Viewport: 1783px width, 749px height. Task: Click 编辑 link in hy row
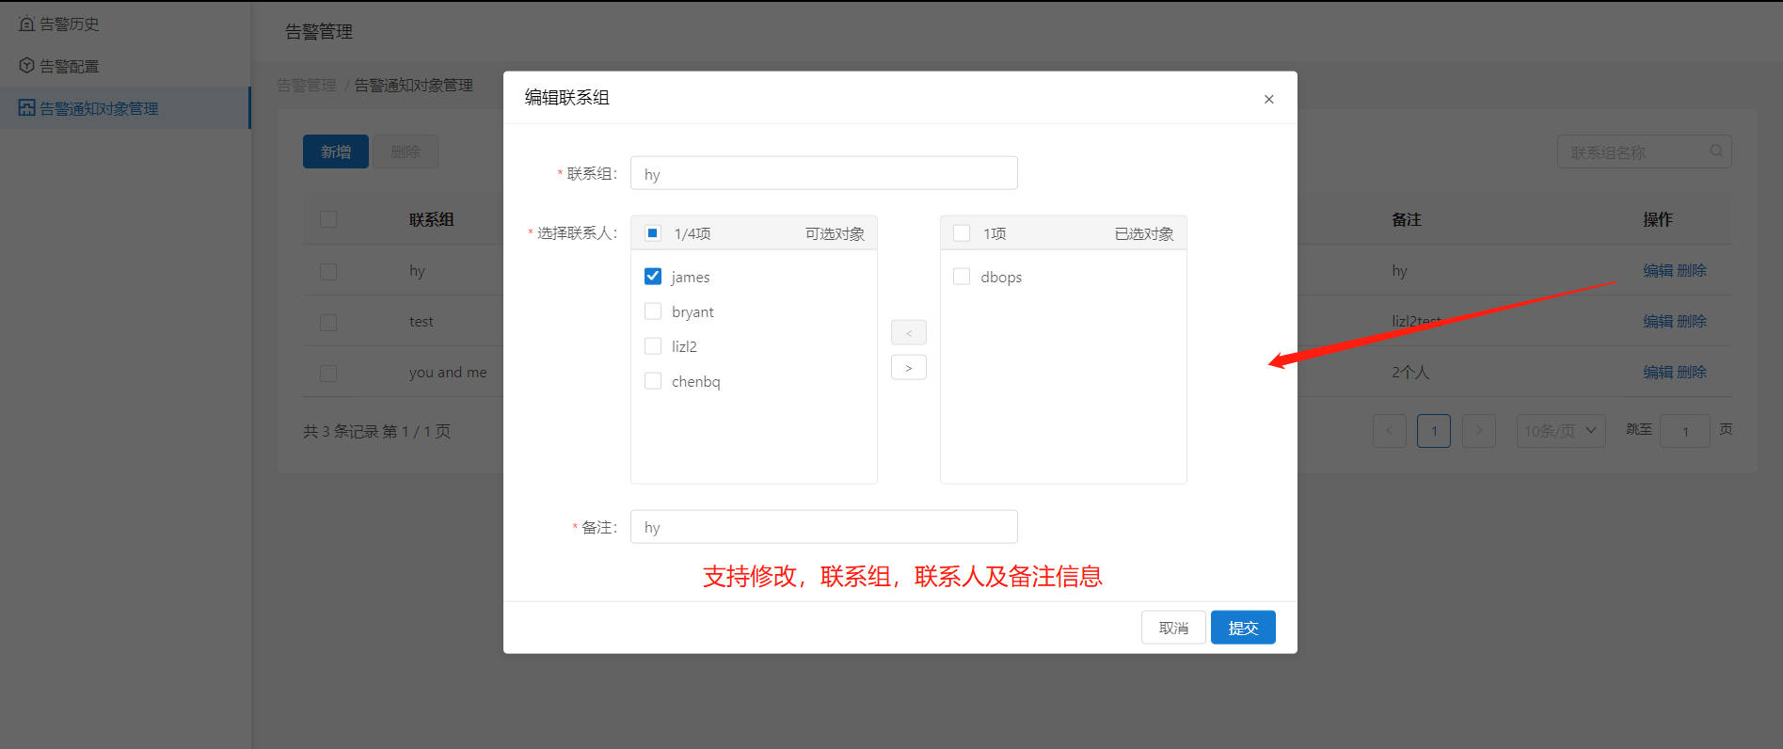1658,271
